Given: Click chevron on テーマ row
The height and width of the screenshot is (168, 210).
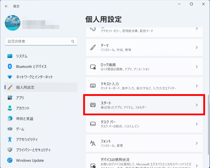Looking at the screenshot, I should point(197,48).
